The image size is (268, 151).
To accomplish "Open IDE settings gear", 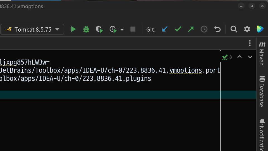I will 247,29.
